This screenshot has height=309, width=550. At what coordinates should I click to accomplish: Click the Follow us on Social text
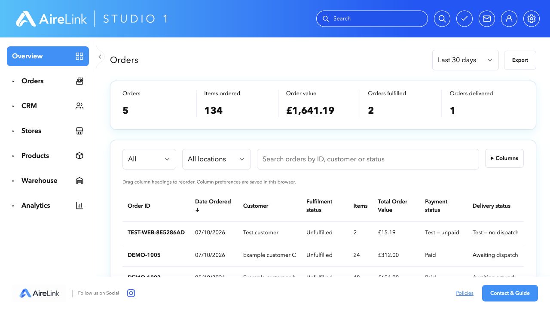98,293
